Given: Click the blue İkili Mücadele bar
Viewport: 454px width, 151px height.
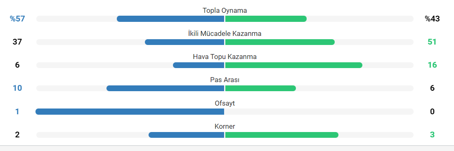Looking at the screenshot, I should [184, 42].
